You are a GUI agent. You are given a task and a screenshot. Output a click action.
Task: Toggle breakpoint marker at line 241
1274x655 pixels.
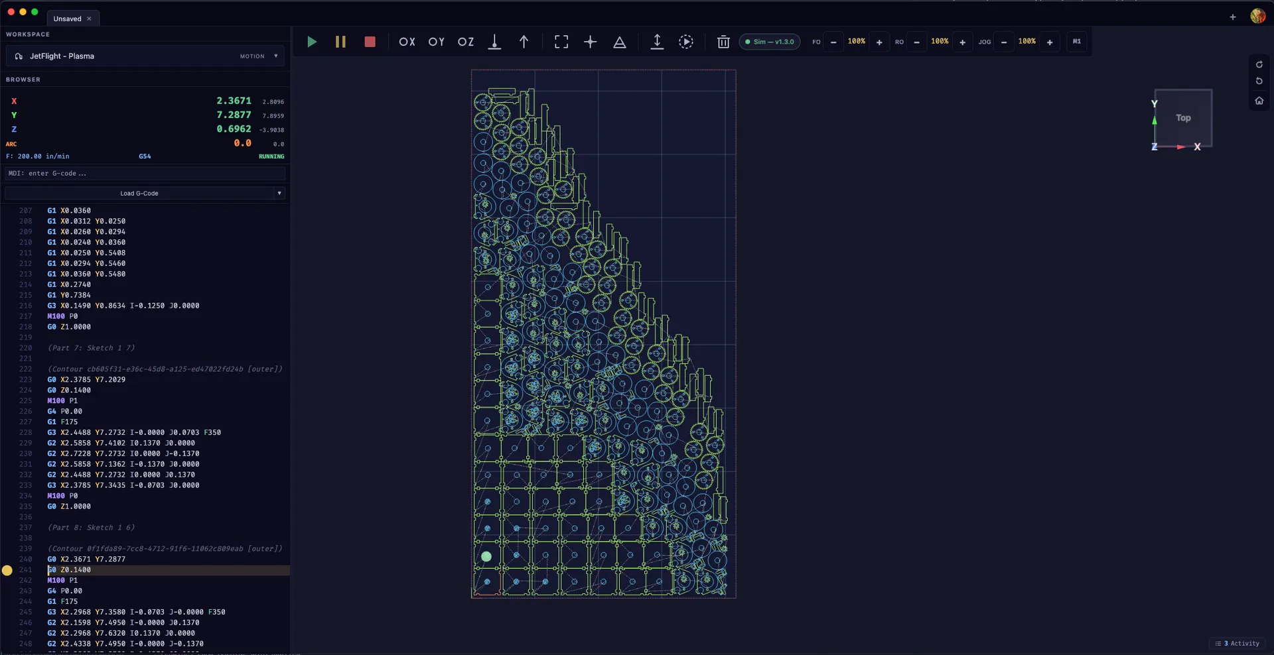click(x=7, y=570)
